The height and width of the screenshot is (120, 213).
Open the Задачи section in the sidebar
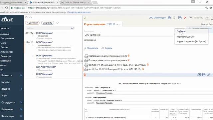6,89
